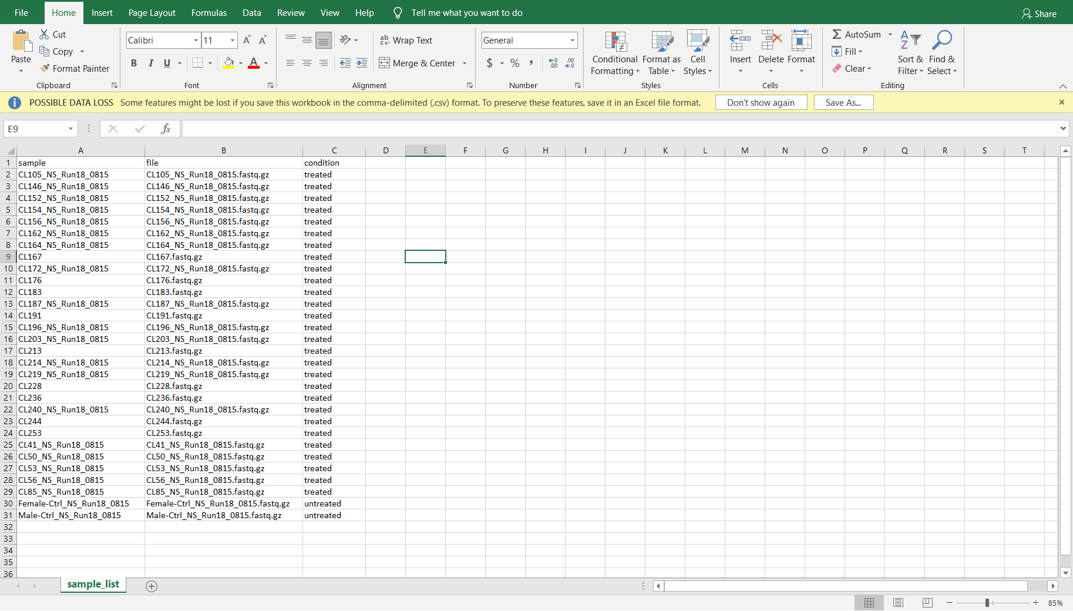Toggle Middle Align
The image size is (1073, 611).
click(x=307, y=40)
